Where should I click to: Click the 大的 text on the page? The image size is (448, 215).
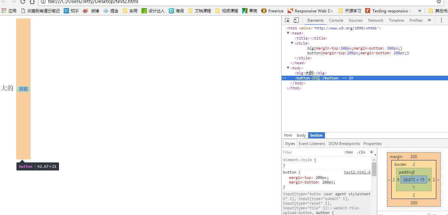[7, 88]
